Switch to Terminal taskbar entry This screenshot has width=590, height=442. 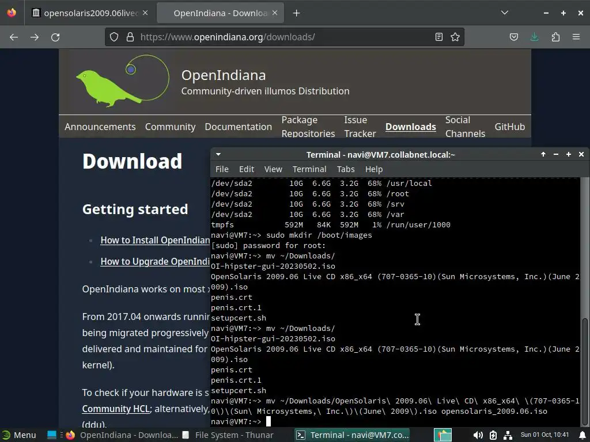pyautogui.click(x=352, y=435)
